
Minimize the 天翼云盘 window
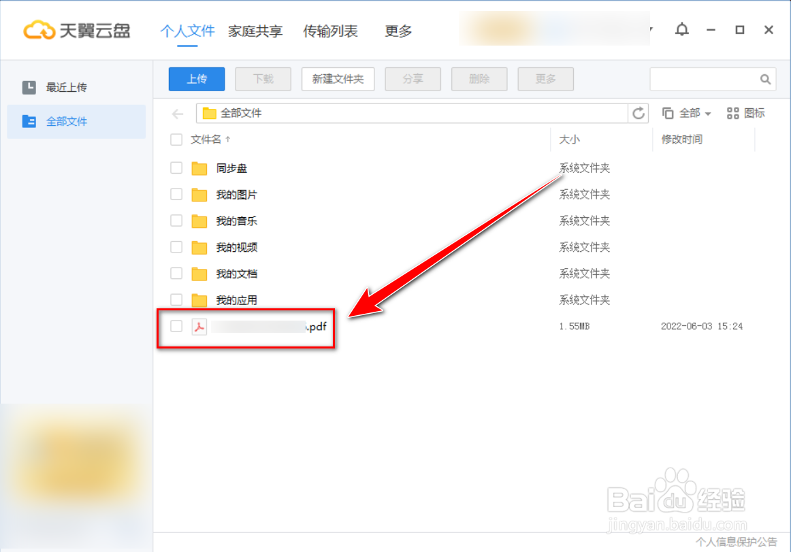(x=711, y=30)
